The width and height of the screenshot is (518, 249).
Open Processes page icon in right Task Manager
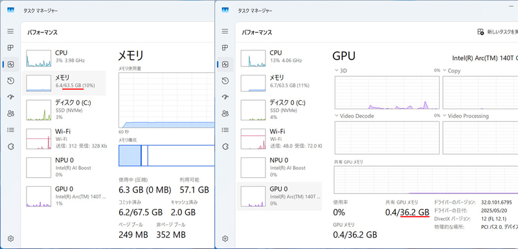click(225, 47)
